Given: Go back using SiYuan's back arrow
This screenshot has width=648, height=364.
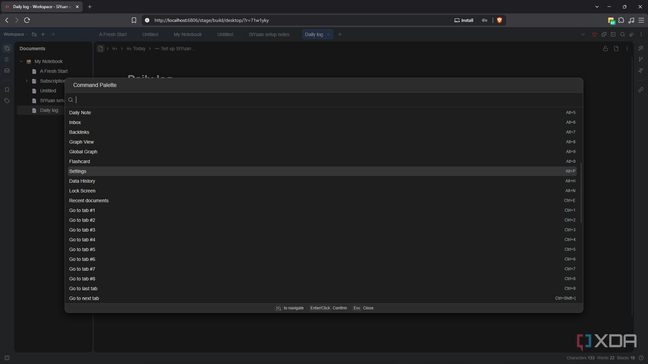Looking at the screenshot, I should pos(44,34).
